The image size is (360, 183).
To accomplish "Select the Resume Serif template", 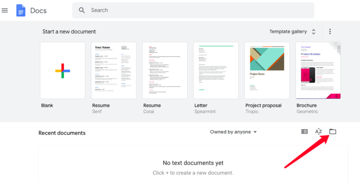I will pyautogui.click(x=114, y=70).
